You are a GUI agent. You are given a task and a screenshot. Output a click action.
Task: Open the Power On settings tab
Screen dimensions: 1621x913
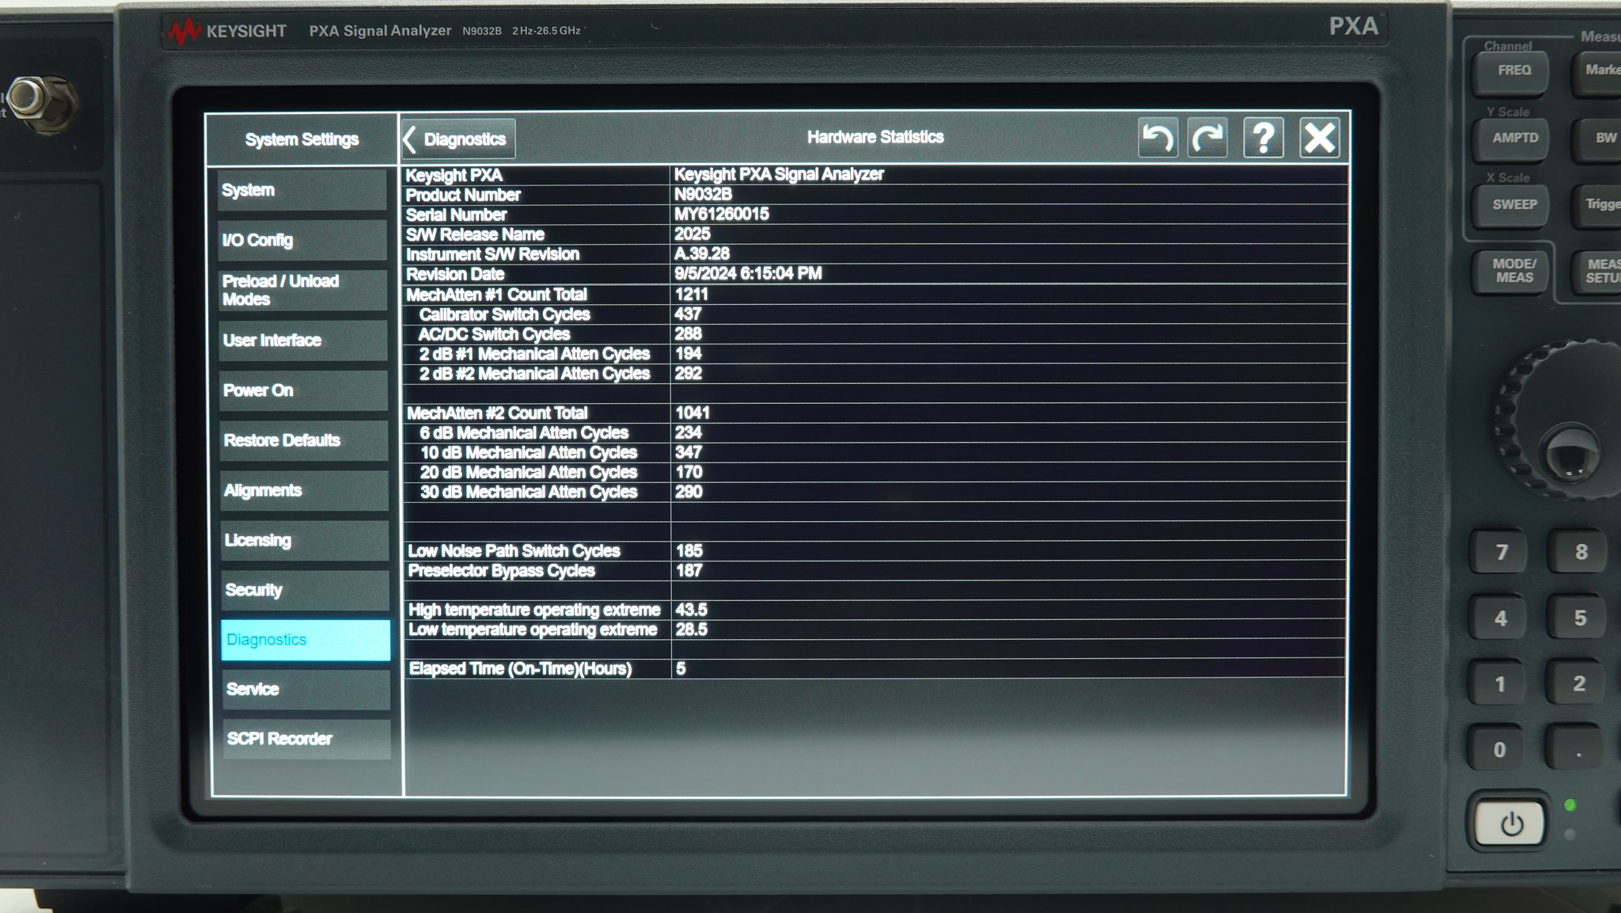(304, 390)
